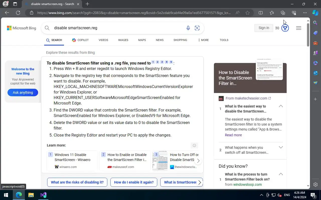Add sidebar app with plus icon
This screenshot has width=321, height=200.
click(x=315, y=99)
